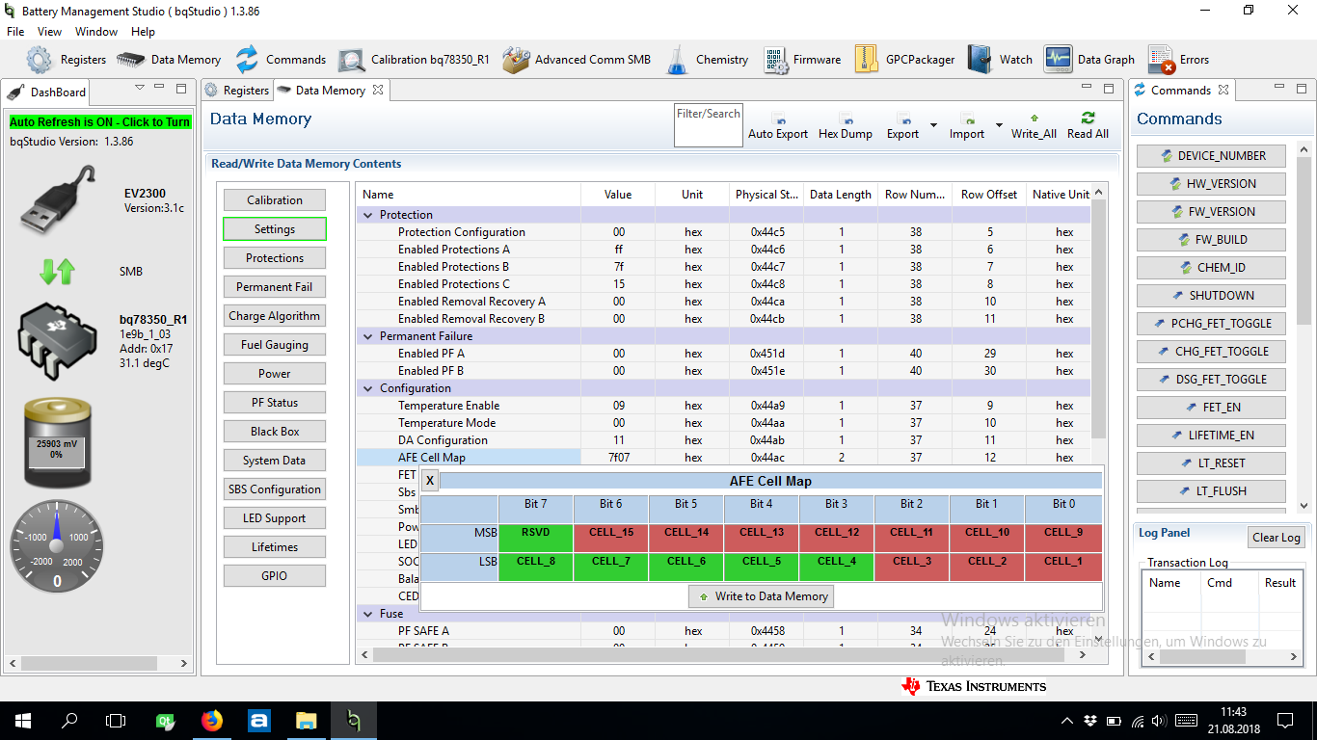This screenshot has height=740, width=1317.
Task: Open the Chemistry flask tool
Action: tap(707, 60)
